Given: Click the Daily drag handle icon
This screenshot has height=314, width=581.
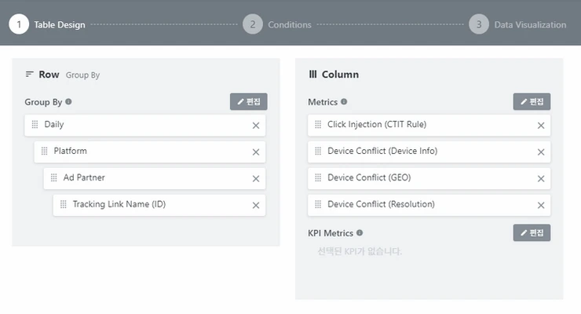Looking at the screenshot, I should pyautogui.click(x=35, y=125).
